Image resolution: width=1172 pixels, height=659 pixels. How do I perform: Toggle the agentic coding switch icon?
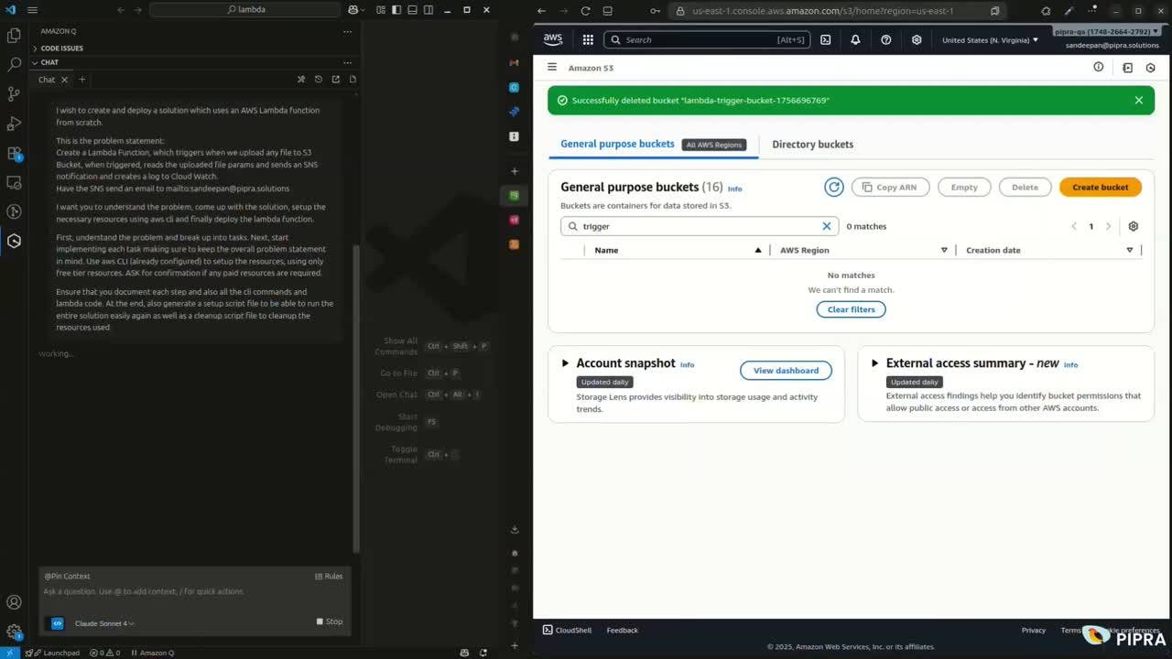point(57,623)
